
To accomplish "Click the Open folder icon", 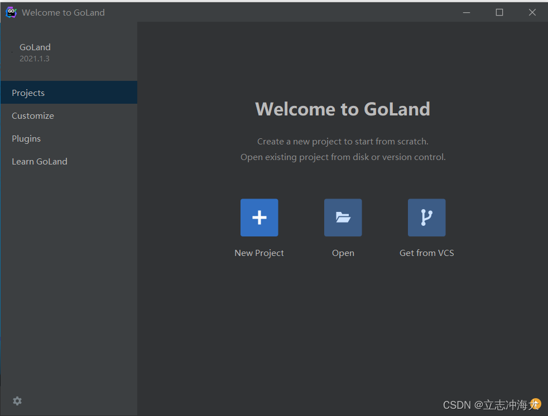I will pos(343,217).
